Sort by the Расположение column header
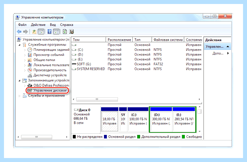 tap(119, 40)
